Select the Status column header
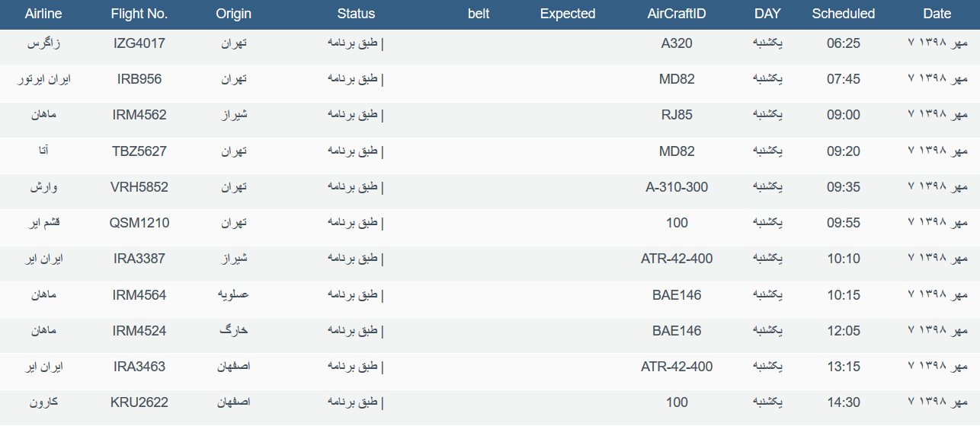 [357, 14]
